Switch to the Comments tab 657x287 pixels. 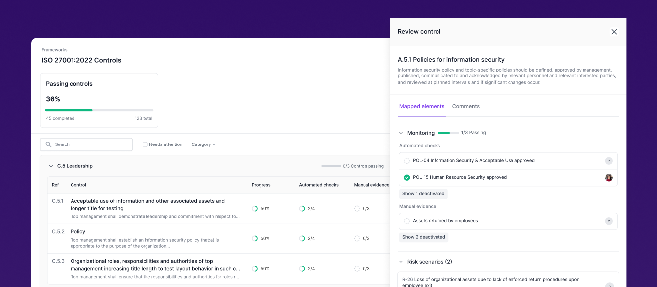pyautogui.click(x=466, y=106)
